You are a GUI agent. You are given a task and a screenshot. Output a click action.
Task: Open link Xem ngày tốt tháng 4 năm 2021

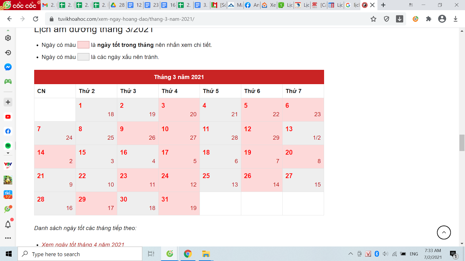click(83, 244)
